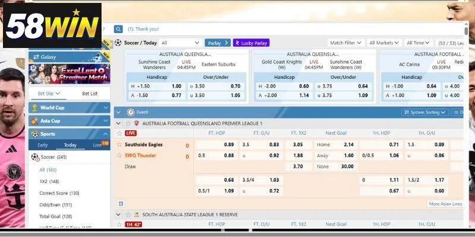Expand the World Cup section
The width and height of the screenshot is (475, 237).
coord(106,108)
